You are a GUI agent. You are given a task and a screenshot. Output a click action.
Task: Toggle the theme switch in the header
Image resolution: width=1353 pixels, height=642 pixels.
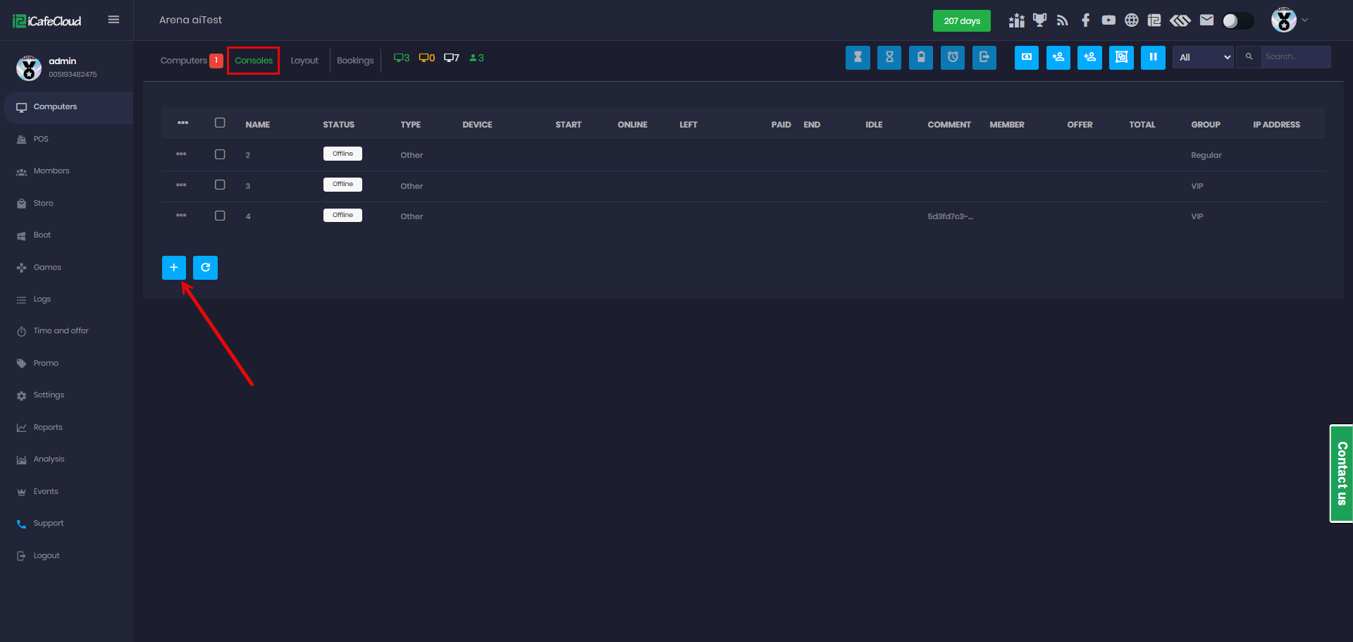coord(1237,21)
